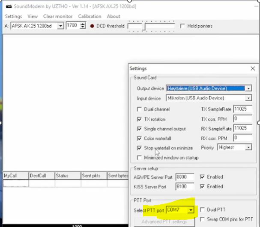Expand the Select PTT port dropdown
The image size is (260, 227).
coord(190,210)
